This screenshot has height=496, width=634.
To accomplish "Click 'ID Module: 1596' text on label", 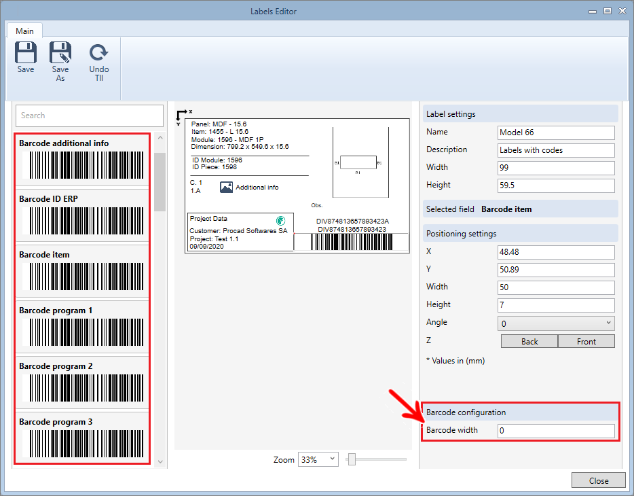I will tap(217, 160).
